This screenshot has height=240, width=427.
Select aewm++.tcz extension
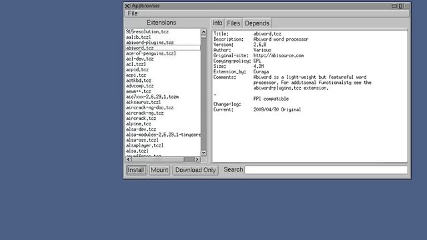pos(163,91)
